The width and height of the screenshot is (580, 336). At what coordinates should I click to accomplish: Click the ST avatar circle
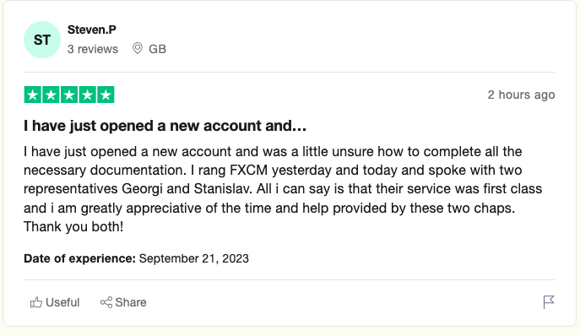coord(42,40)
